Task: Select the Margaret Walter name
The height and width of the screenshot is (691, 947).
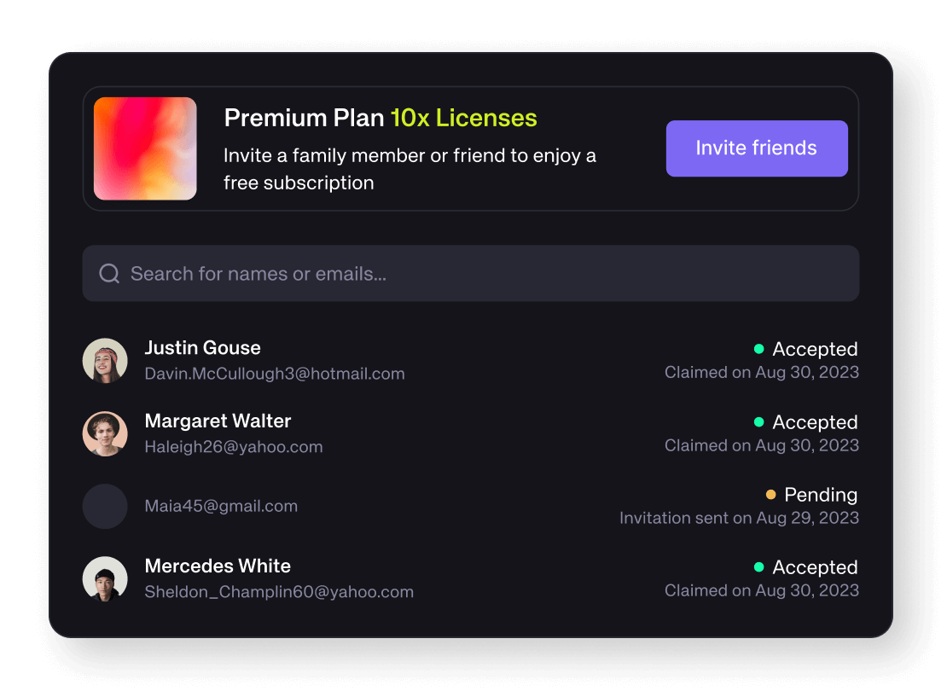Action: pyautogui.click(x=218, y=421)
